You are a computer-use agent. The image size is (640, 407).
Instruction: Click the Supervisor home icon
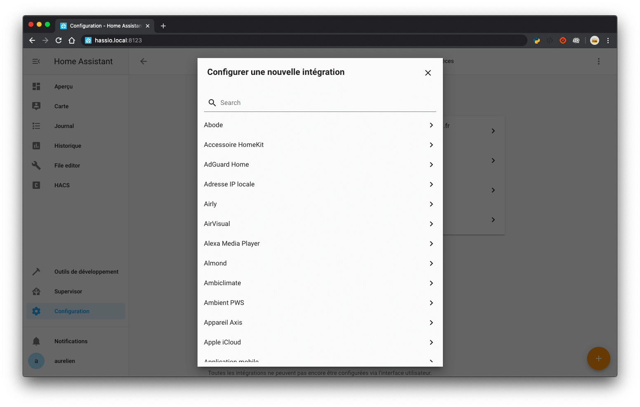tap(36, 291)
